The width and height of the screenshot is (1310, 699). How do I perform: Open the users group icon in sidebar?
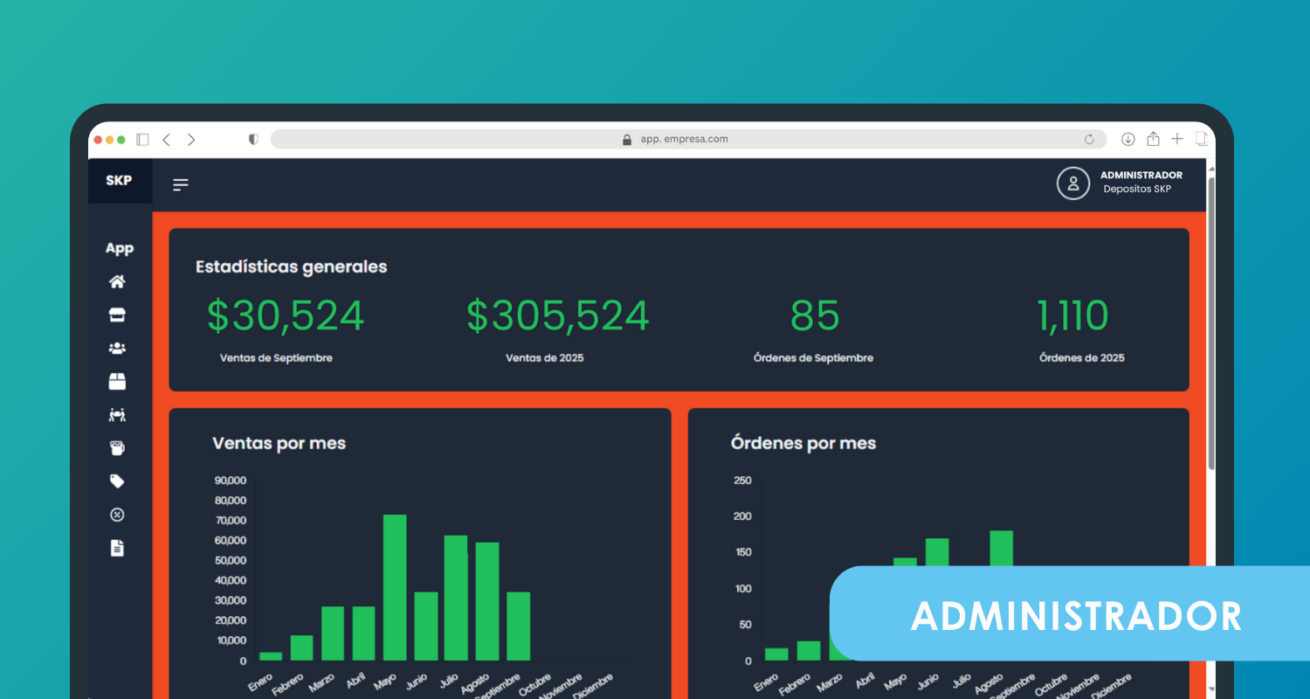coord(117,348)
